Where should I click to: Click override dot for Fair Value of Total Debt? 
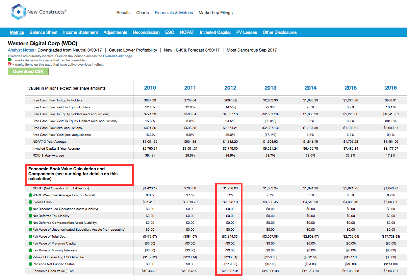click(x=30, y=237)
